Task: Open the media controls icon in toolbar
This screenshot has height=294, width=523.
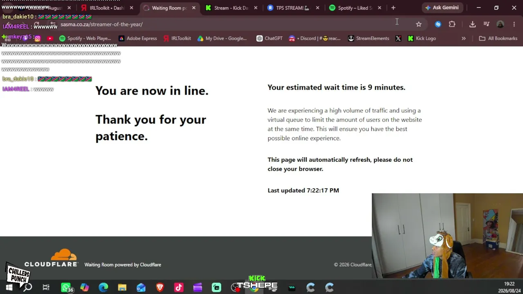Action: click(486, 24)
